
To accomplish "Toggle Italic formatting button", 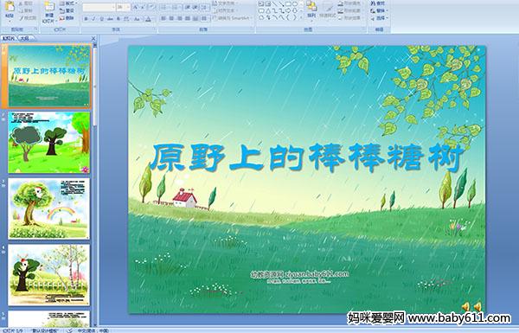I will coord(93,19).
